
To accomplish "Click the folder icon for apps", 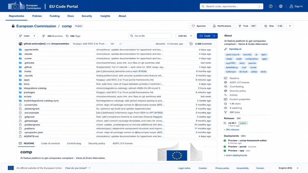I will click(20, 80).
